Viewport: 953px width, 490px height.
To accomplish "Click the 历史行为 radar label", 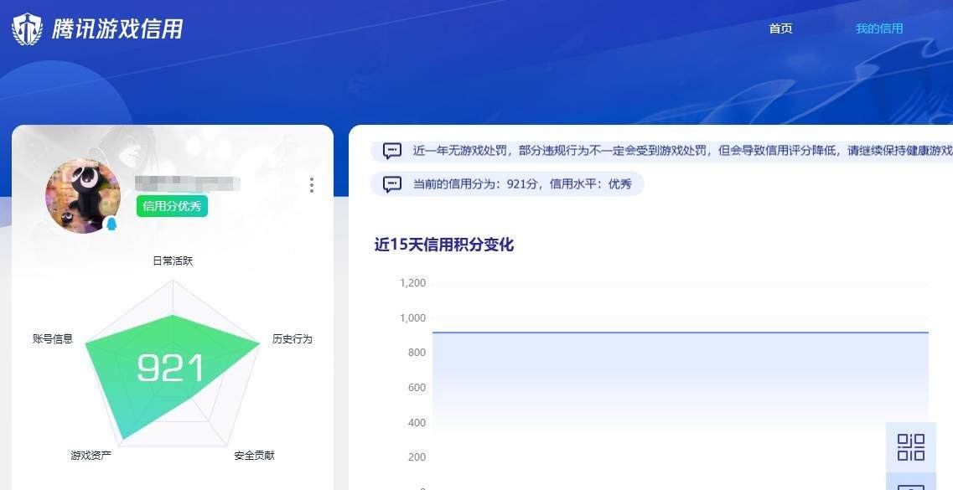I will (x=293, y=338).
